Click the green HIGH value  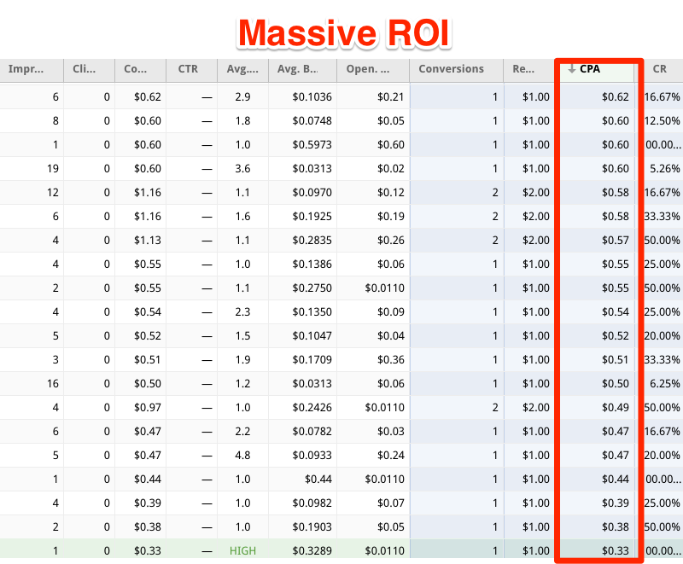(x=242, y=551)
